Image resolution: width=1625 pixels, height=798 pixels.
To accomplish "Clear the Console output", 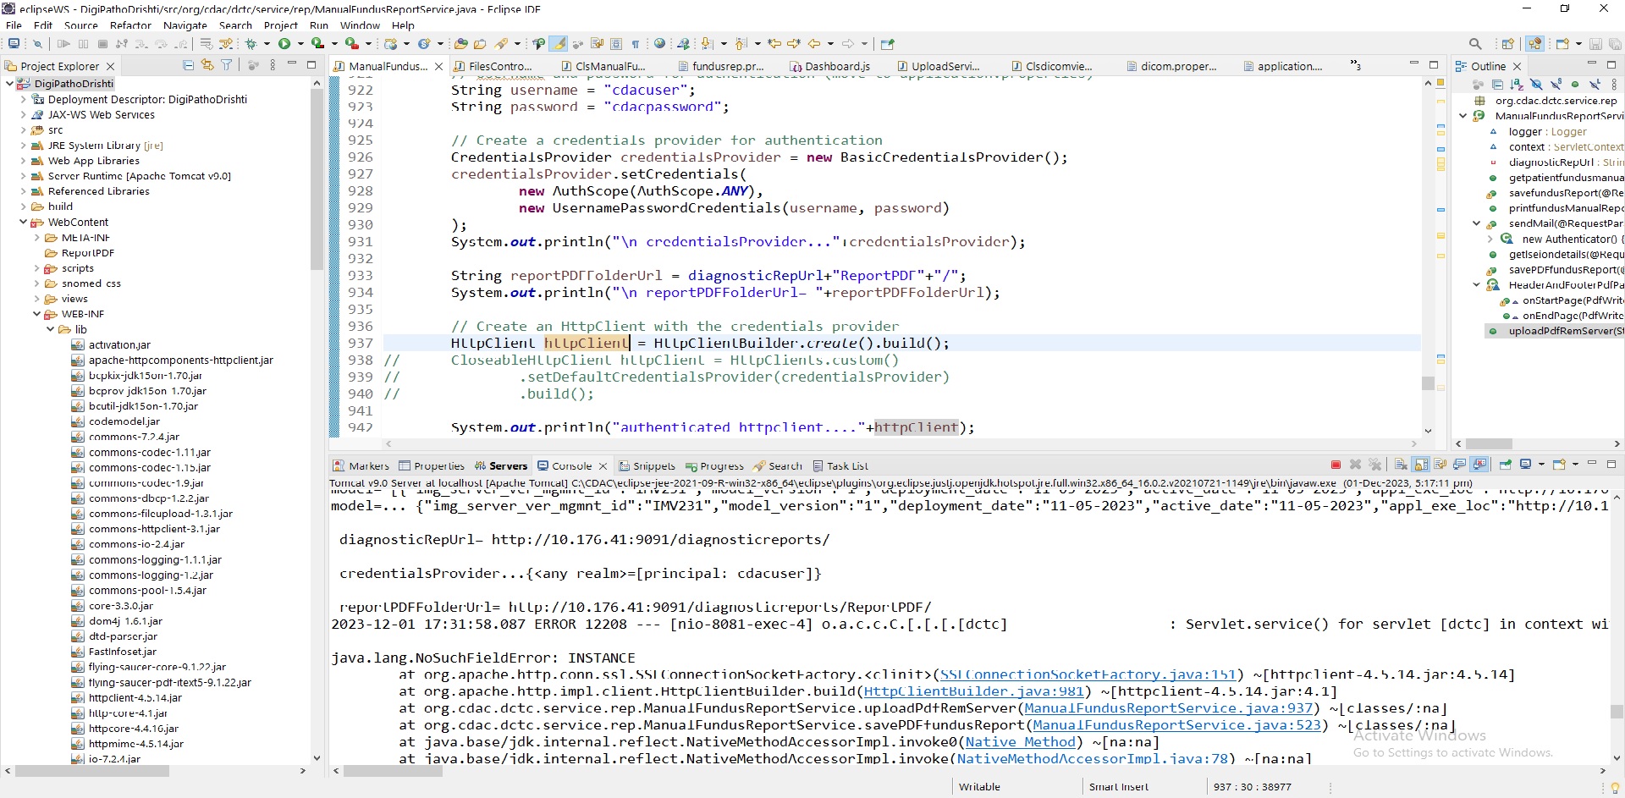I will (1400, 465).
